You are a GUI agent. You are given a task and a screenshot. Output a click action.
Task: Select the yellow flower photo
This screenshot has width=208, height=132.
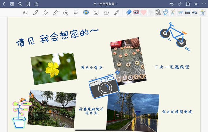coord(52,68)
